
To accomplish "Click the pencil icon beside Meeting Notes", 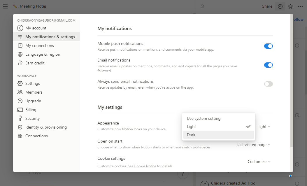I will pyautogui.click(x=15, y=6).
